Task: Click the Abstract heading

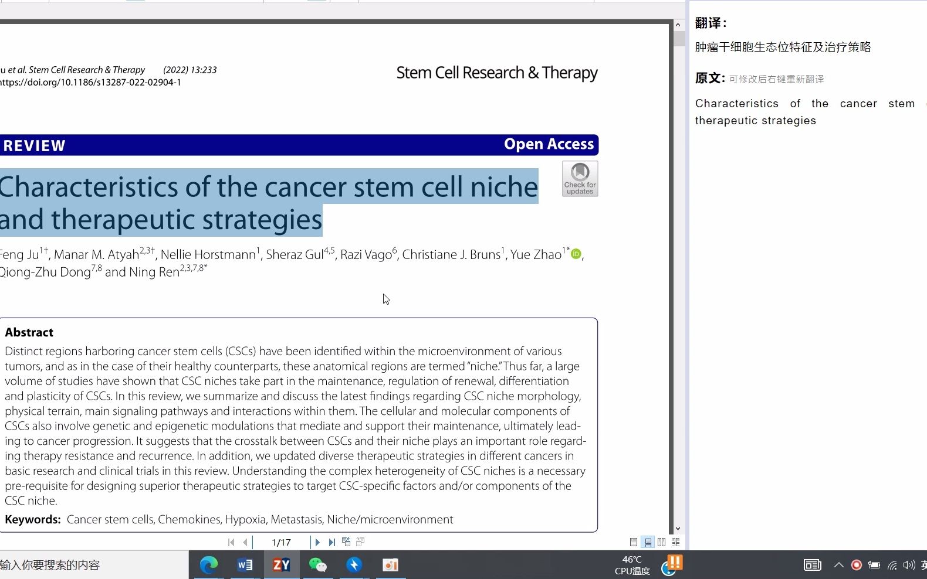Action: [x=29, y=332]
